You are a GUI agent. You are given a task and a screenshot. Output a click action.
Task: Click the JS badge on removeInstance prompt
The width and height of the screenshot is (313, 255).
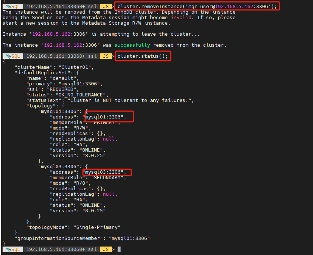105,6
